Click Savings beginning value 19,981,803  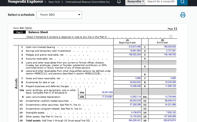pyautogui.click(x=135, y=51)
